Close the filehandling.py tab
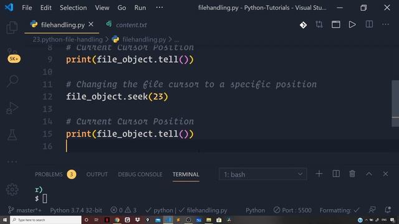Viewport: 399px width, 224px height. [x=91, y=24]
